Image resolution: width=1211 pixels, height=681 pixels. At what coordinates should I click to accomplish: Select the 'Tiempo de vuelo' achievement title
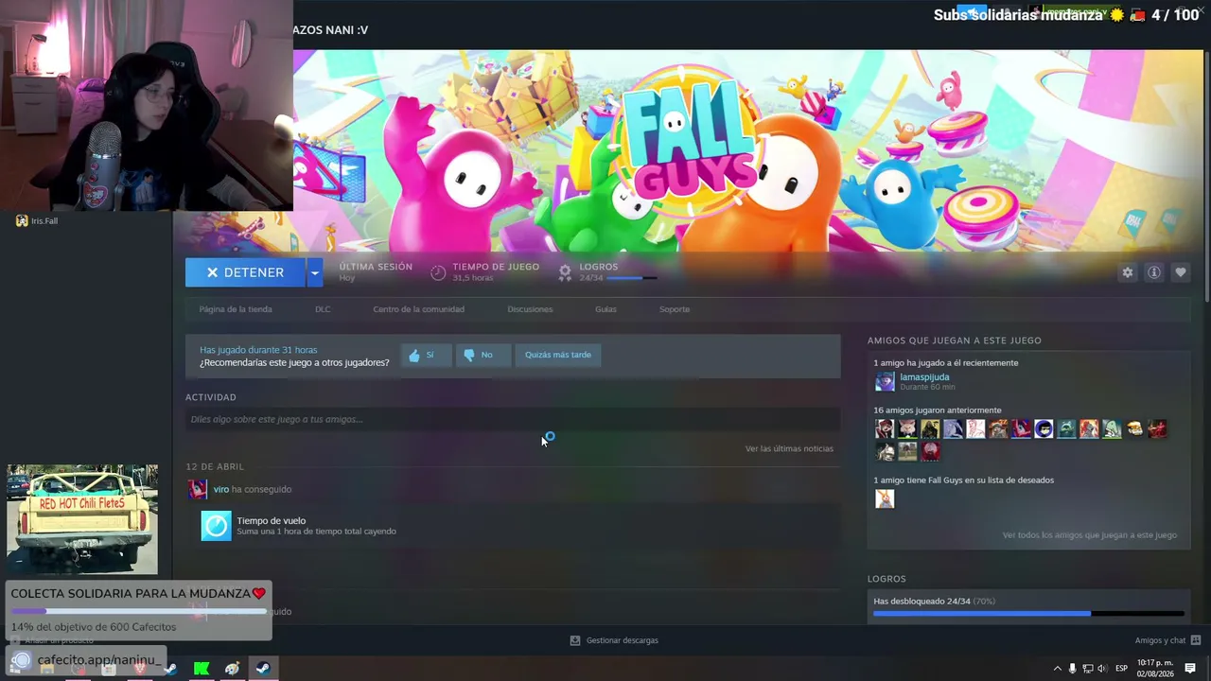tap(271, 520)
